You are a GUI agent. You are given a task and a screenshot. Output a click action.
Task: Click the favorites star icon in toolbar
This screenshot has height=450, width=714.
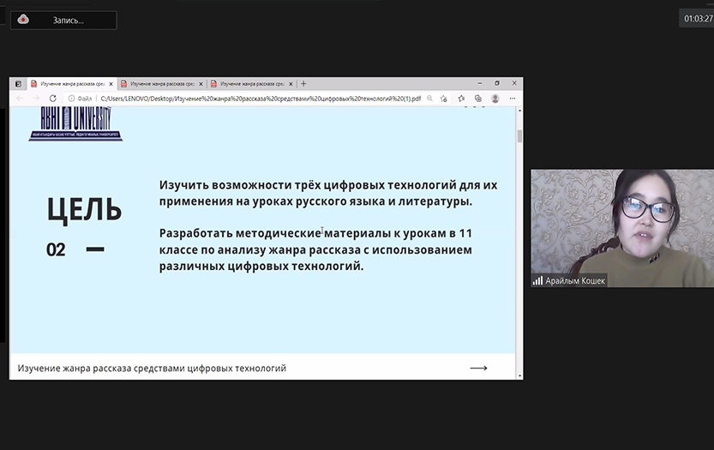pyautogui.click(x=461, y=99)
